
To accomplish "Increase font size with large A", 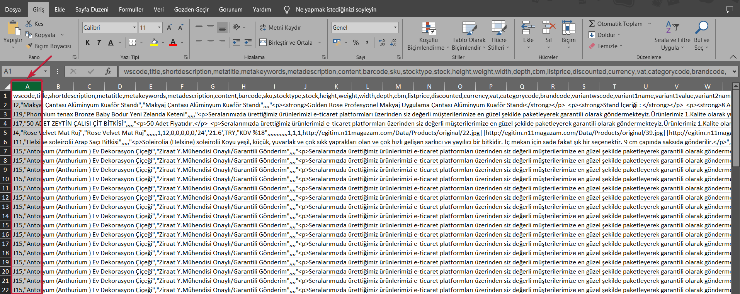I will point(169,28).
